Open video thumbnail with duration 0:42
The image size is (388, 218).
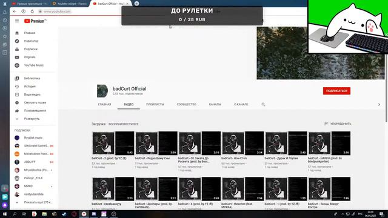113,144
